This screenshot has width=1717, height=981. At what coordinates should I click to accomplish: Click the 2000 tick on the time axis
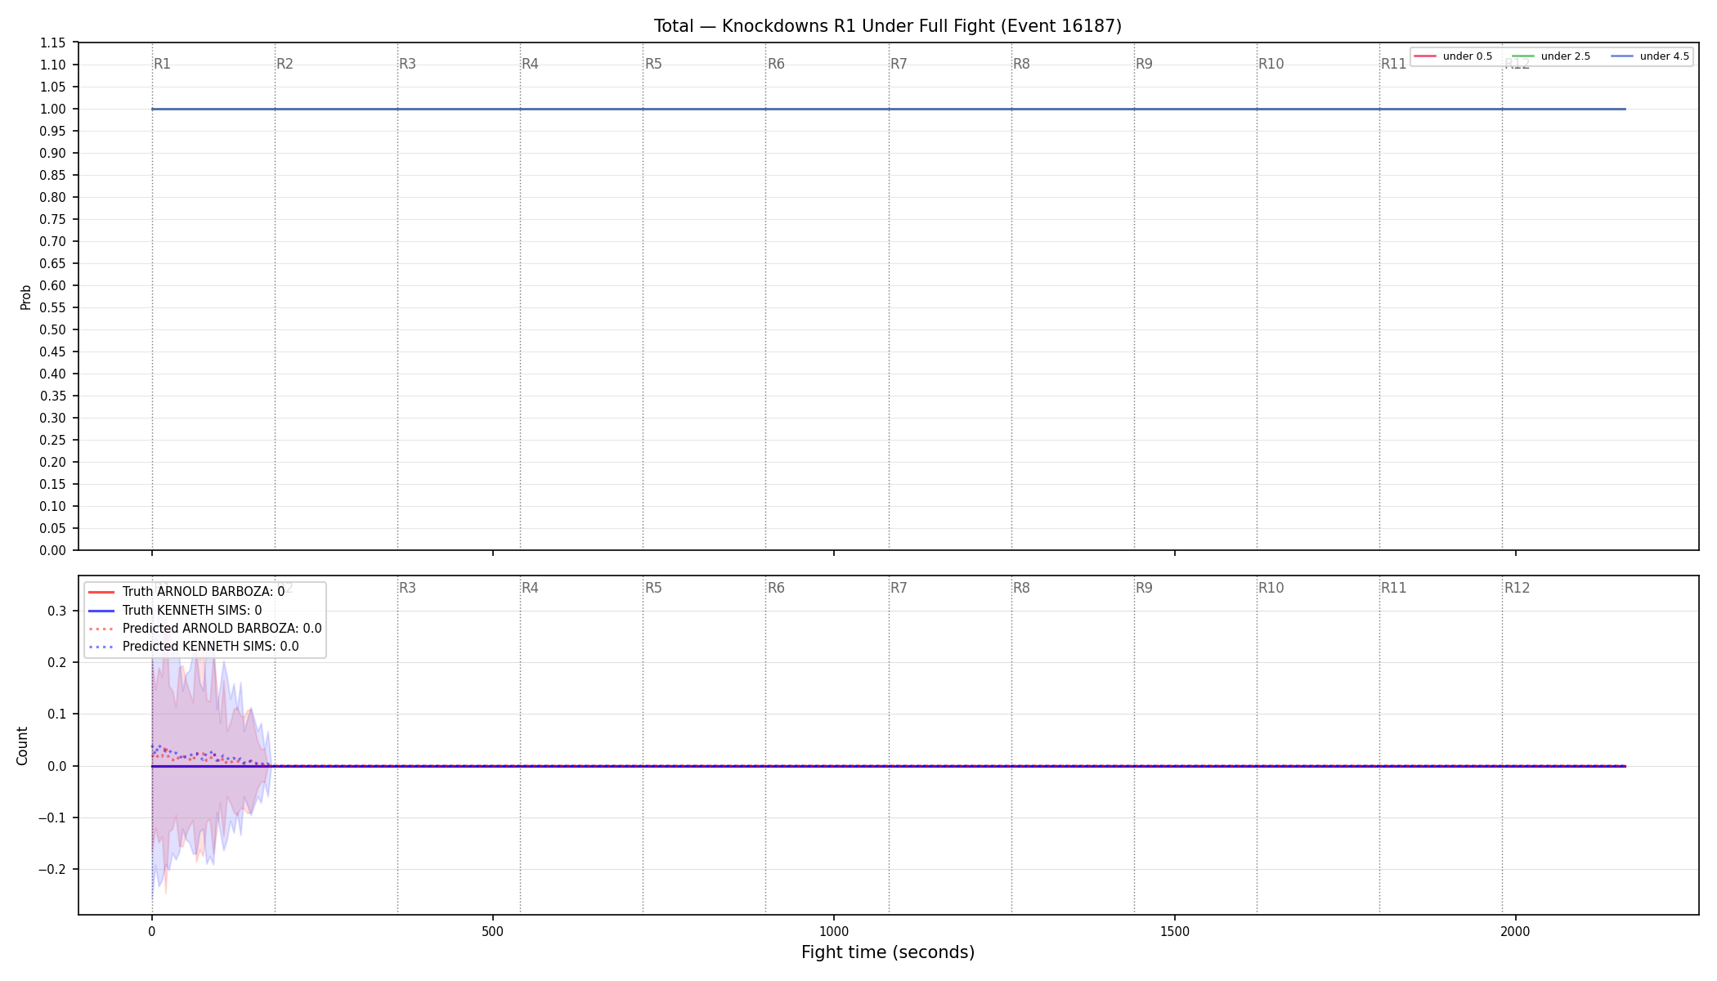coord(1516,931)
